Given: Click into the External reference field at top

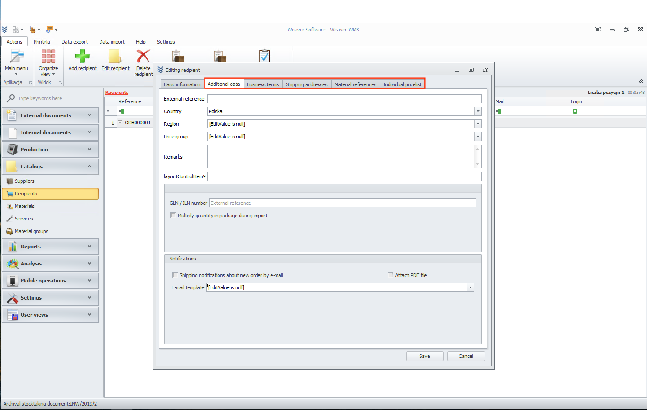Looking at the screenshot, I should pyautogui.click(x=345, y=99).
